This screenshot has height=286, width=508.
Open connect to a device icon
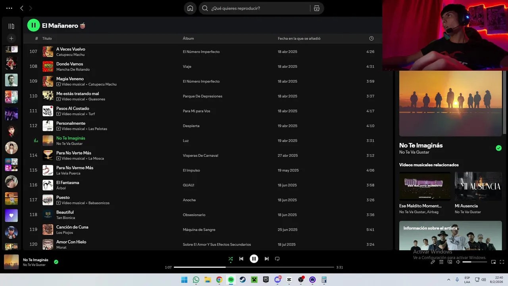tap(450, 262)
